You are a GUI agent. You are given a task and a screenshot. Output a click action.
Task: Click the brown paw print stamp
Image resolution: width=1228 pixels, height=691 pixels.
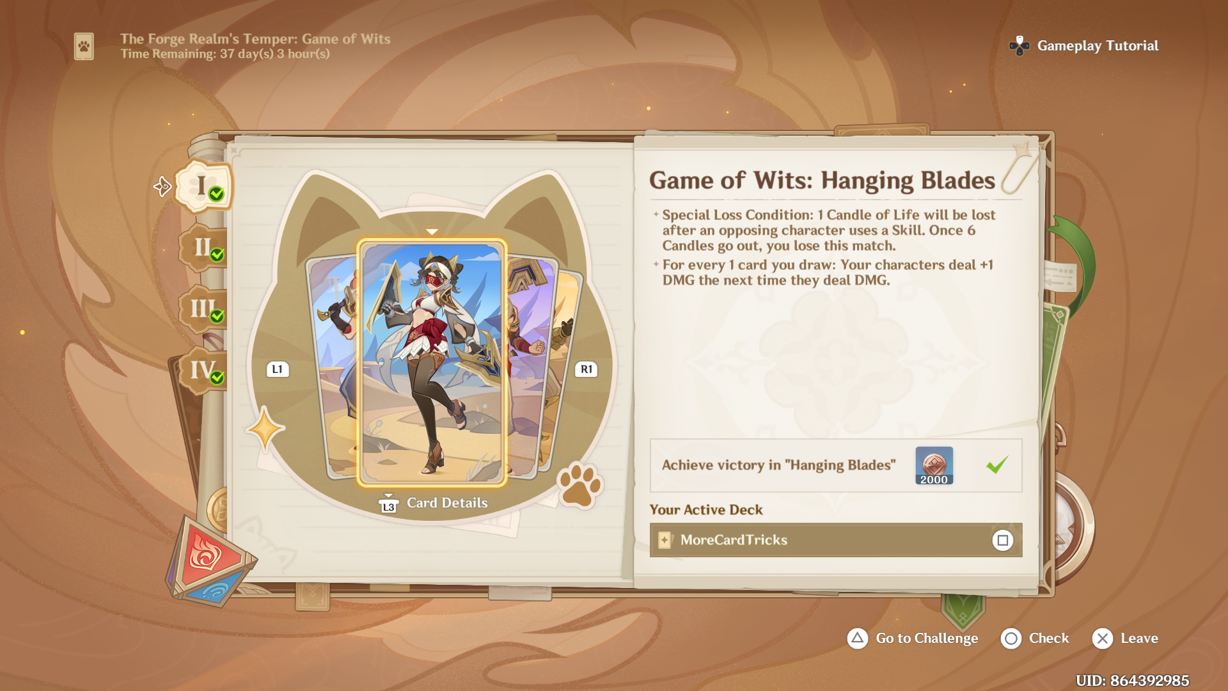579,486
